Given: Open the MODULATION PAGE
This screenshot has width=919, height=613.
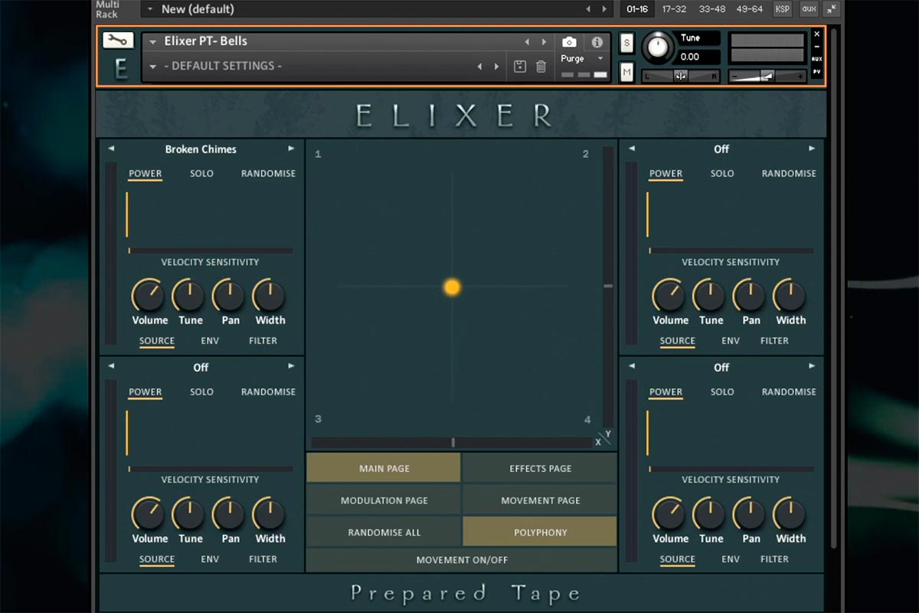Looking at the screenshot, I should coord(384,500).
